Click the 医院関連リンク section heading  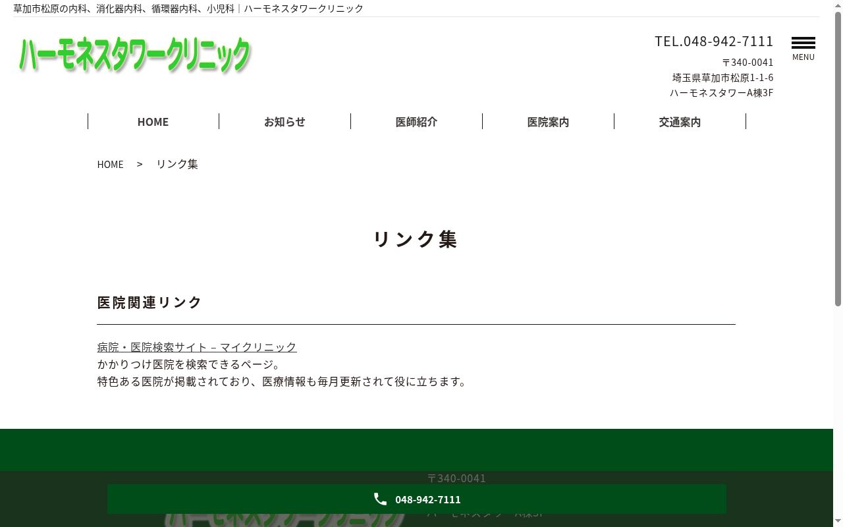[x=150, y=302]
